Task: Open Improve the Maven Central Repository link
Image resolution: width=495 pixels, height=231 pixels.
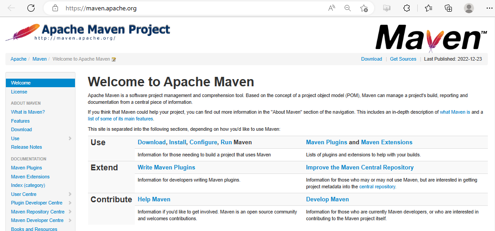Action: tap(360, 168)
